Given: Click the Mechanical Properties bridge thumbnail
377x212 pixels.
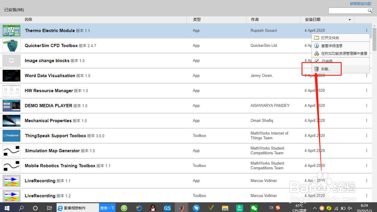Looking at the screenshot, I should pyautogui.click(x=11, y=121).
